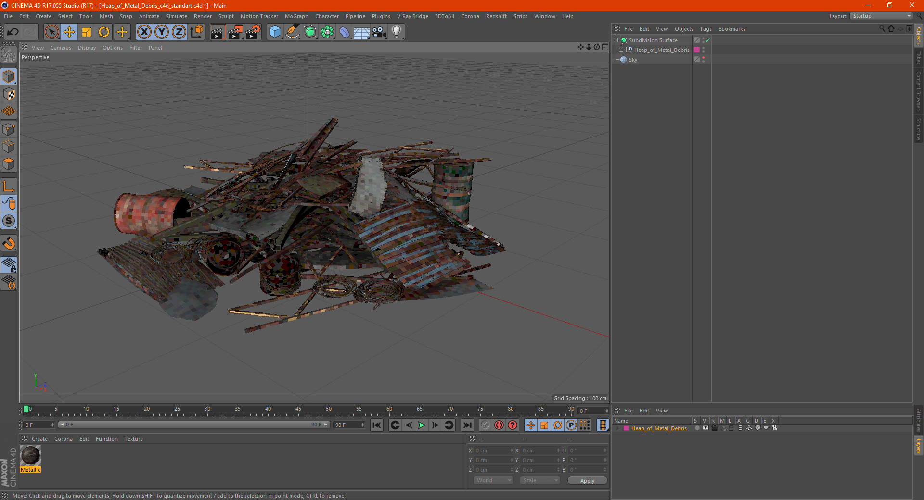Toggle layer lock icon for Heap_of_Metal_Debris
Viewport: 924px width, 500px height.
731,428
